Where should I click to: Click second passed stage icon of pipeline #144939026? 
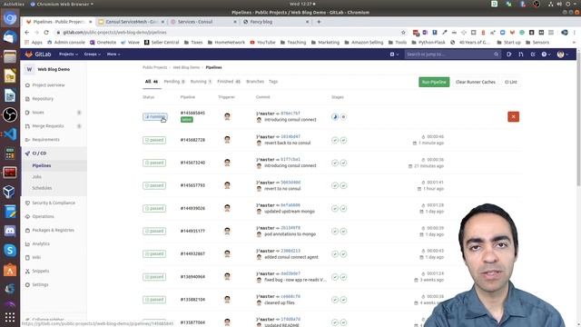click(343, 208)
